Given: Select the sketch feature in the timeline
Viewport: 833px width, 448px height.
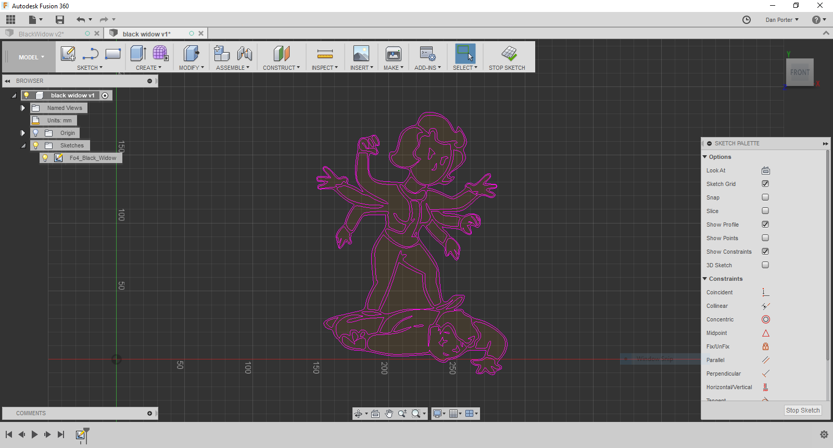Looking at the screenshot, I should point(80,434).
